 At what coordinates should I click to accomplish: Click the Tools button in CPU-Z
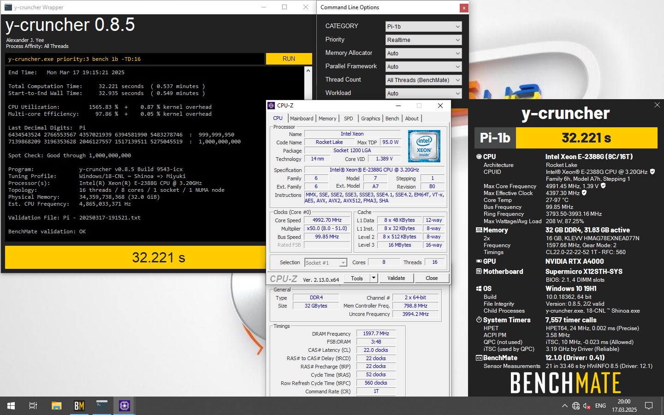click(x=357, y=278)
